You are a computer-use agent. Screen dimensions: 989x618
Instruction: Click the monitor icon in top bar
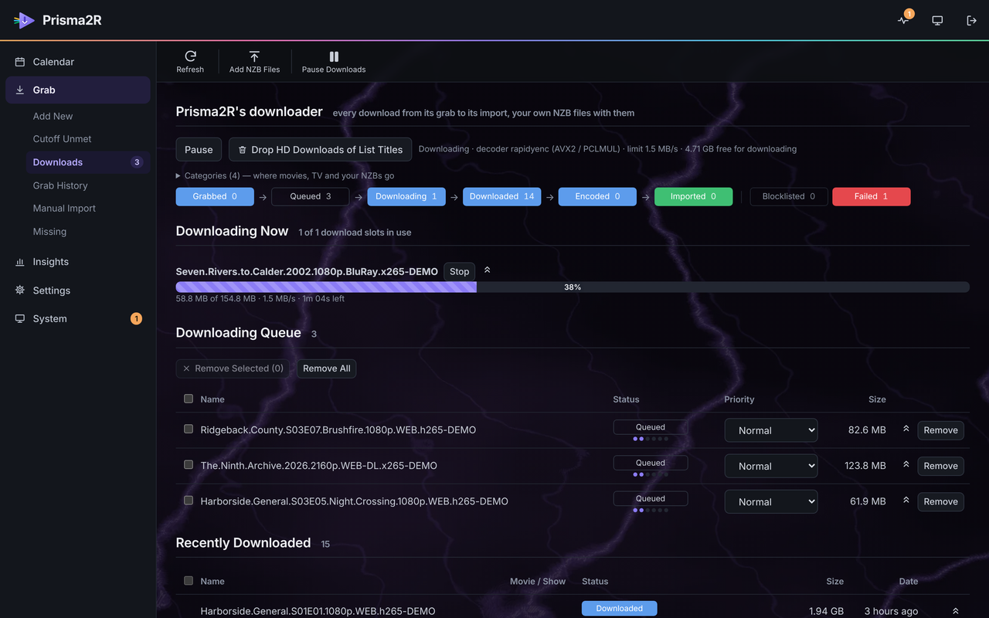937,20
